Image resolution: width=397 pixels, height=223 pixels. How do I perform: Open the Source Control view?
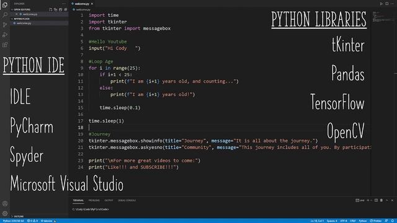(5, 25)
